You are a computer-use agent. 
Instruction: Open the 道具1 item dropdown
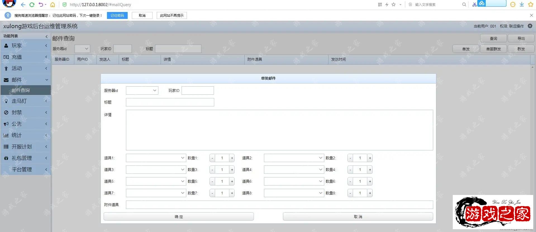(x=156, y=158)
